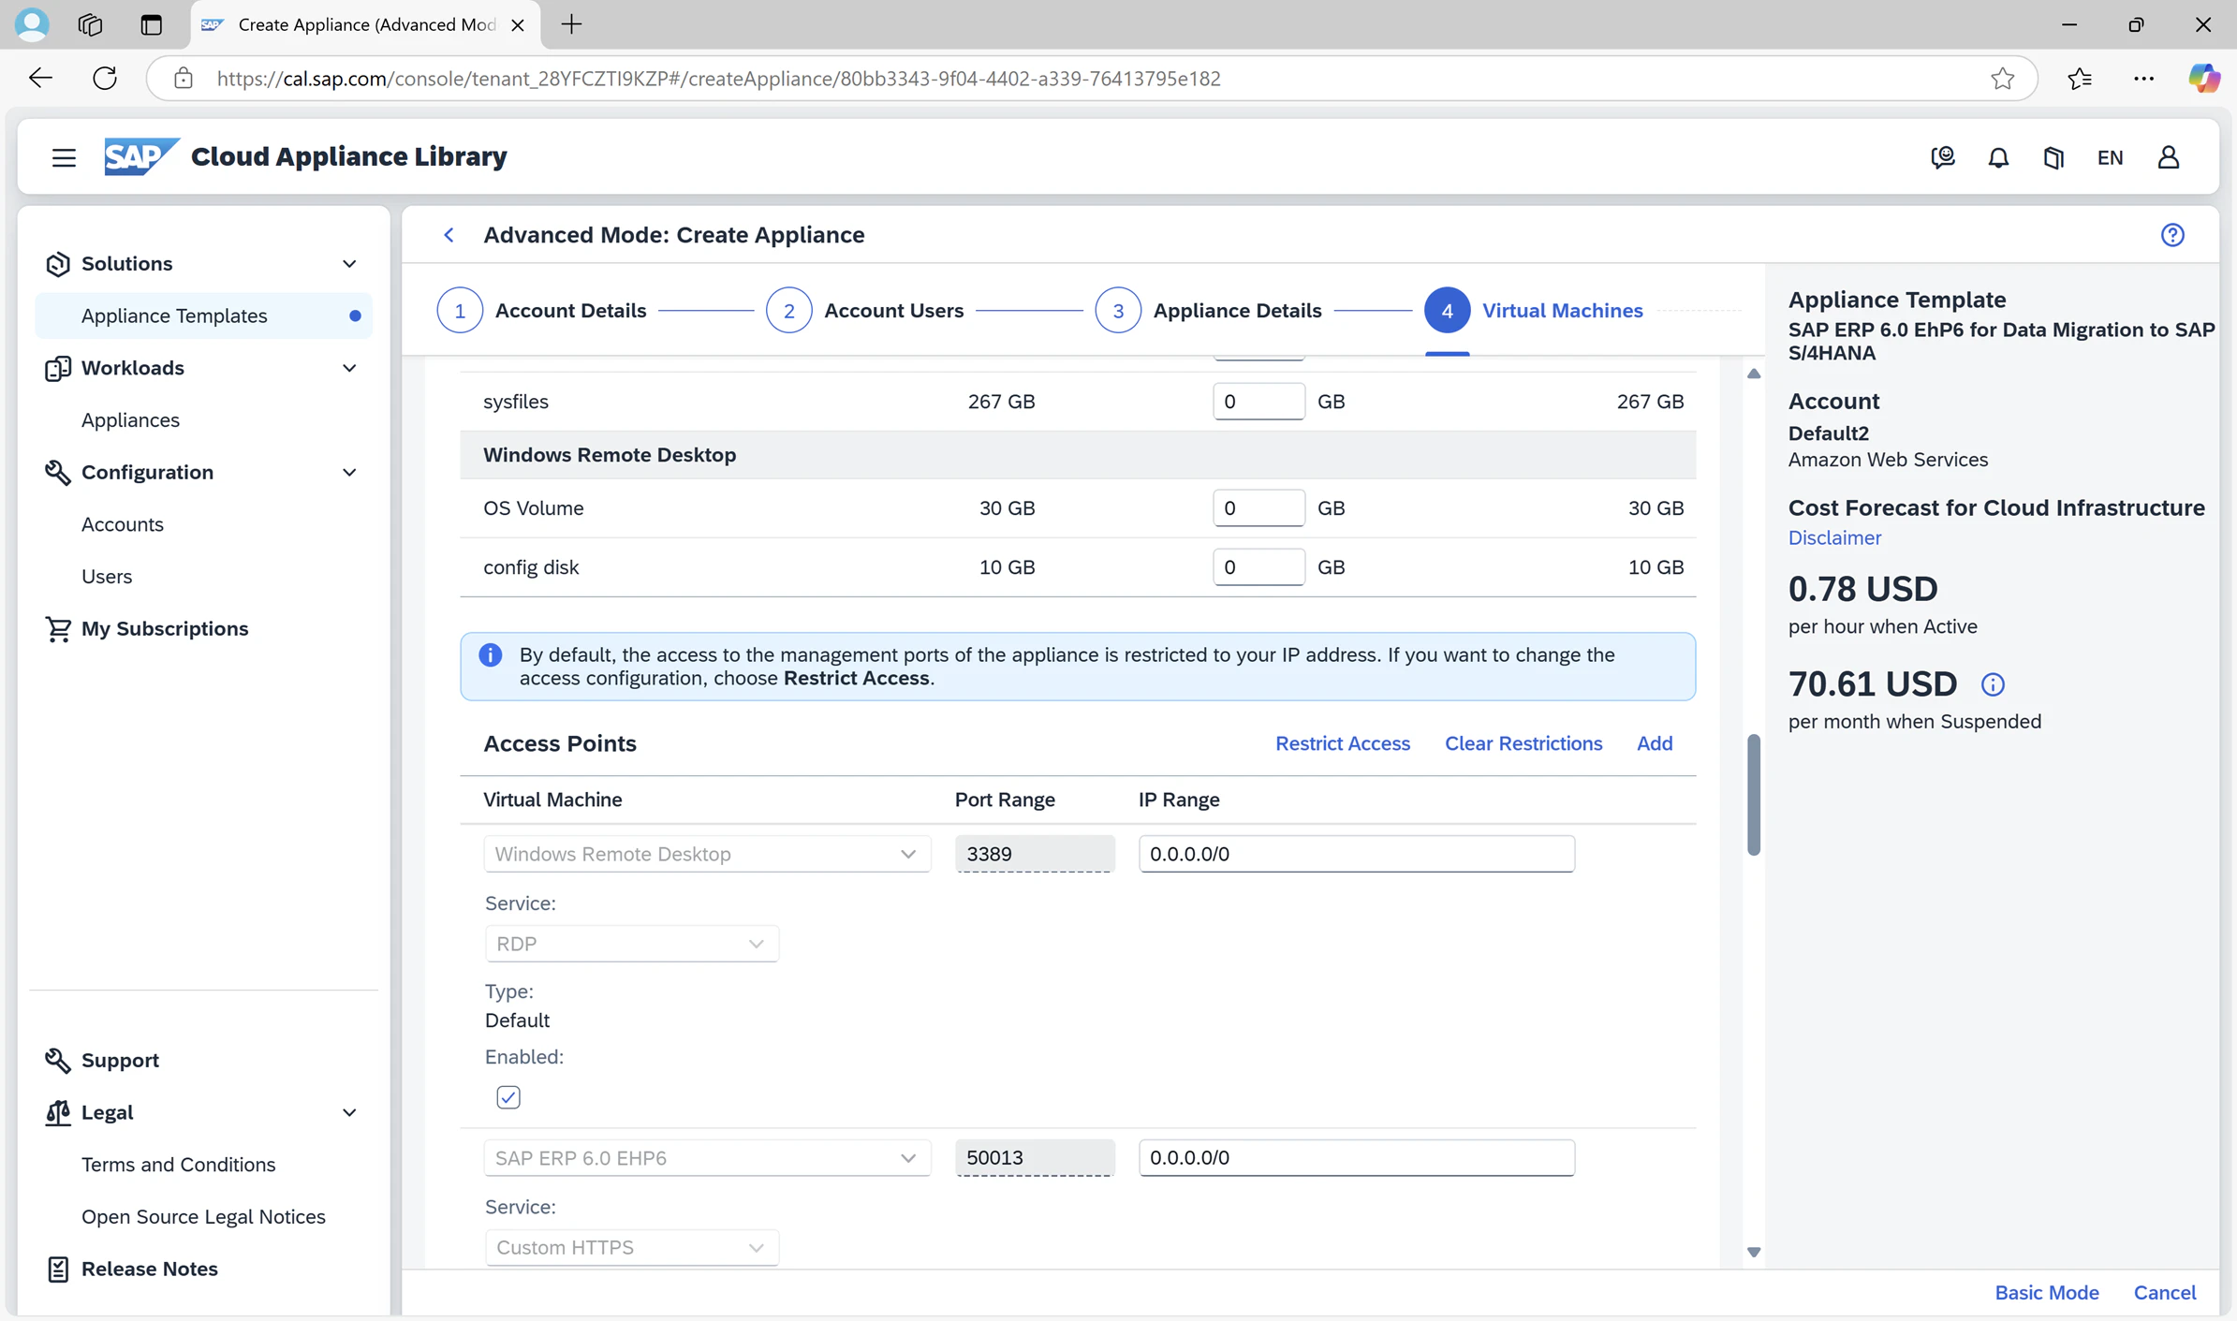Open the EN language selector
This screenshot has width=2237, height=1321.
click(x=2110, y=157)
